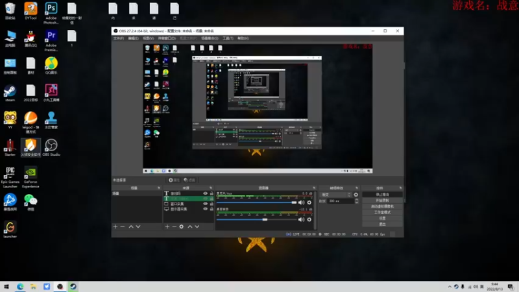This screenshot has width=519, height=292.
Task: Move the selected source down
Action: pyautogui.click(x=197, y=226)
